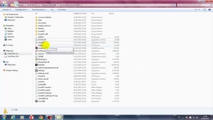213x120 pixels.
Task: Expand address bar history dropdown
Action: (x=171, y=5)
